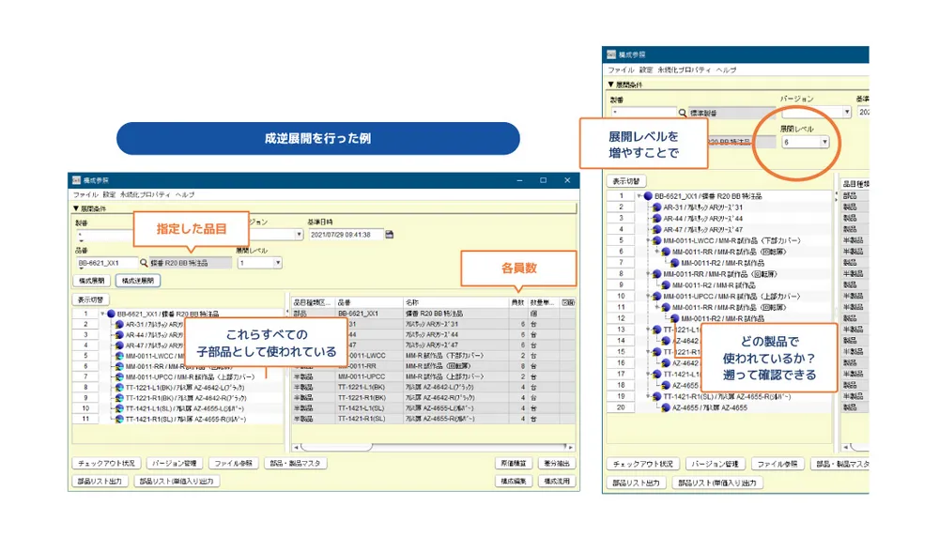Image resolution: width=939 pixels, height=537 pixels.
Task: Click app icon in right window title bar
Action: coord(611,54)
